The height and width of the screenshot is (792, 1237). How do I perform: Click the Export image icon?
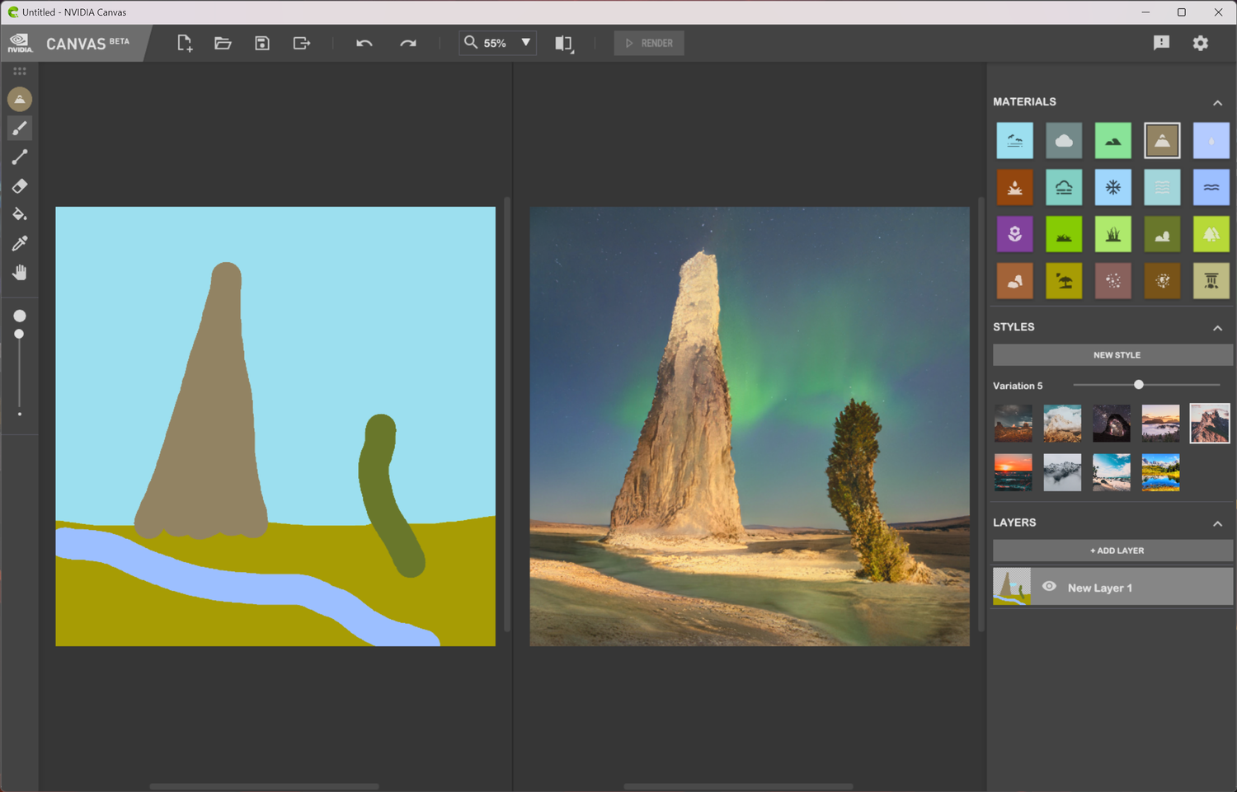pyautogui.click(x=302, y=43)
